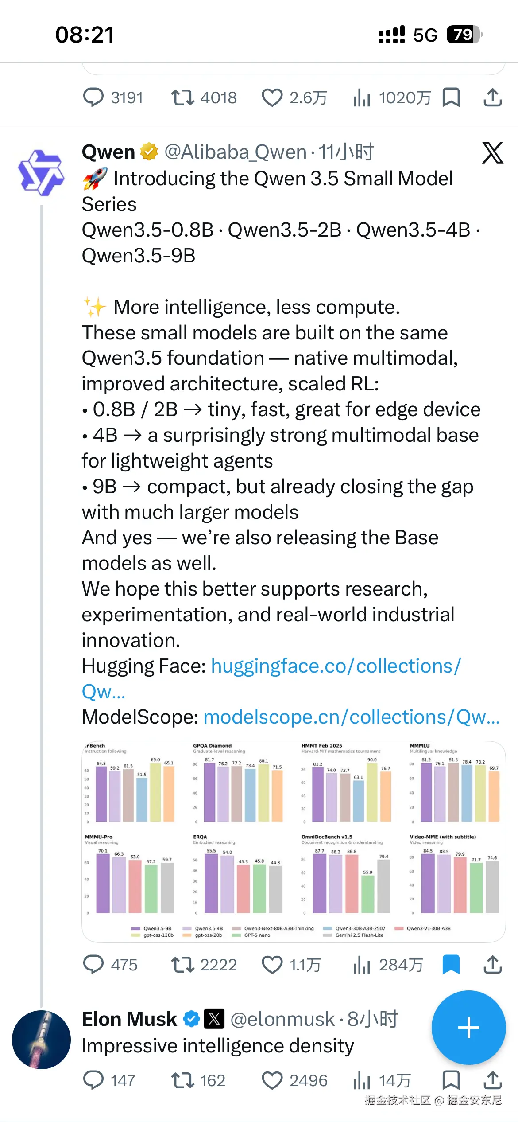Viewport: 518px width, 1122px height.
Task: Like Elon Musk's reply
Action: coord(272,1080)
